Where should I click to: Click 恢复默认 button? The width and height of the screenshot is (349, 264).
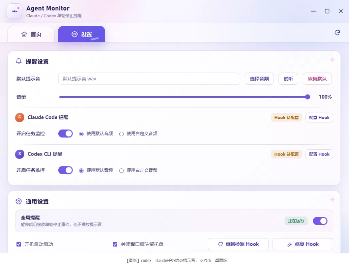click(317, 79)
